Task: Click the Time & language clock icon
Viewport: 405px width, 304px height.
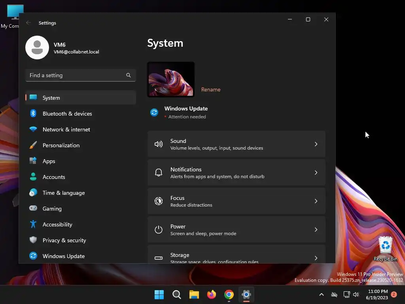Action: 33,193
